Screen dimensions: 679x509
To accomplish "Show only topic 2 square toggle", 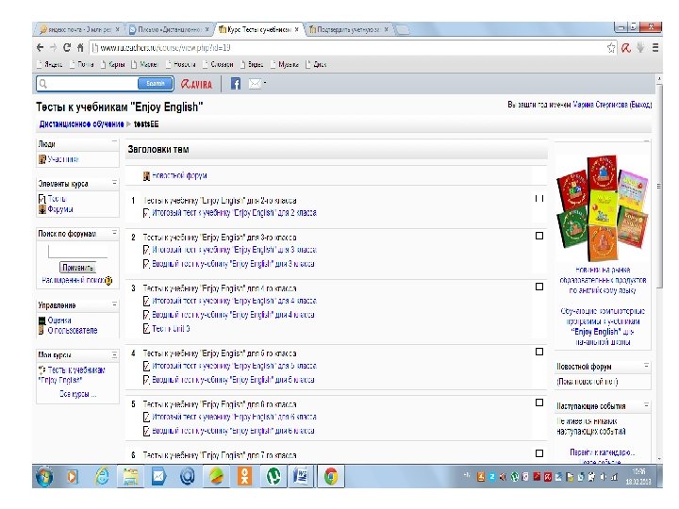I will click(x=539, y=236).
